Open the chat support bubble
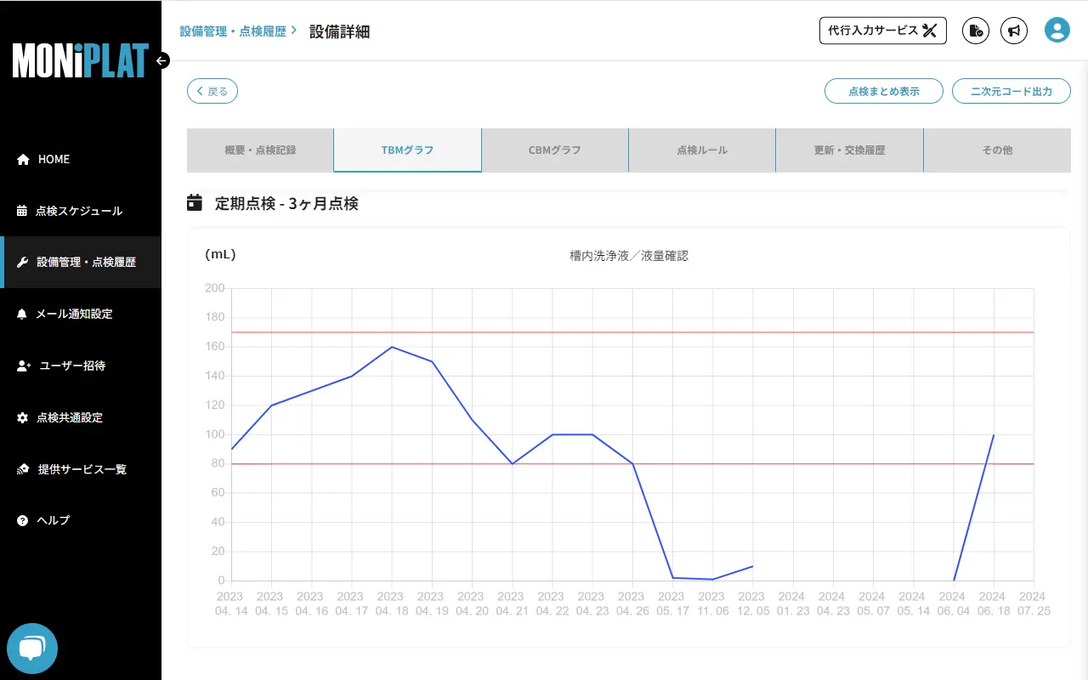 coord(32,648)
